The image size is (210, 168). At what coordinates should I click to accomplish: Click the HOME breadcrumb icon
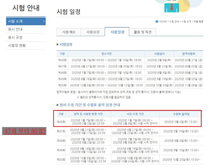[x=157, y=22]
